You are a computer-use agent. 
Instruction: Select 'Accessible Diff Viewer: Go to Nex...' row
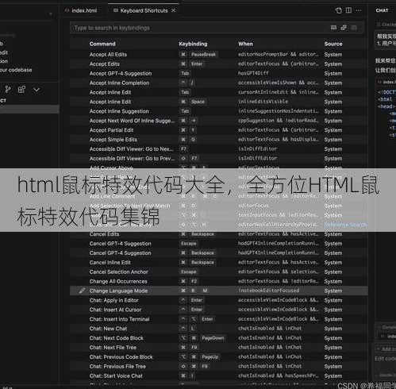[x=219, y=149]
